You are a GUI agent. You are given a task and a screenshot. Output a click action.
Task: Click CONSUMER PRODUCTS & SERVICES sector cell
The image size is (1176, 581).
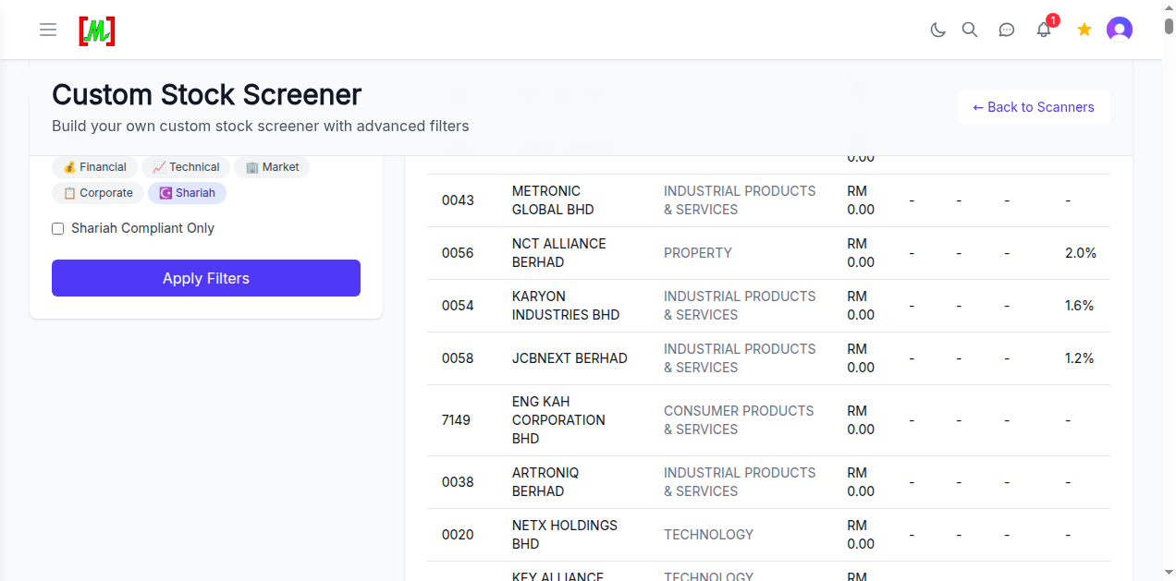[x=739, y=420]
